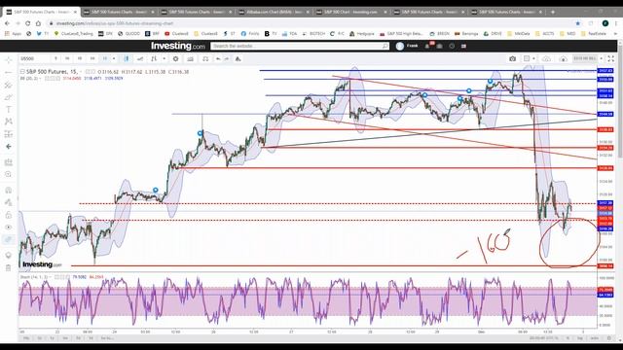This screenshot has height=350, width=623.
Task: Switch to the S&P 500 Chart Investing.com tab
Action: tap(350, 12)
